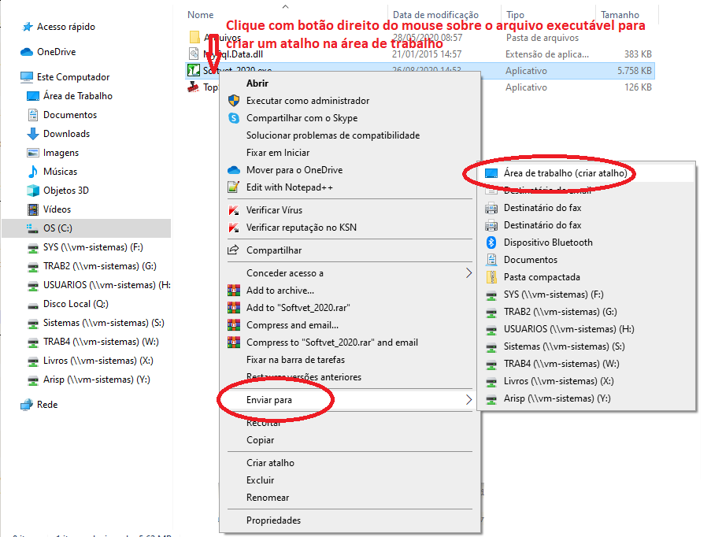The image size is (711, 537).
Task: Open OS (C:) drive in navigation pane
Action: tap(57, 228)
